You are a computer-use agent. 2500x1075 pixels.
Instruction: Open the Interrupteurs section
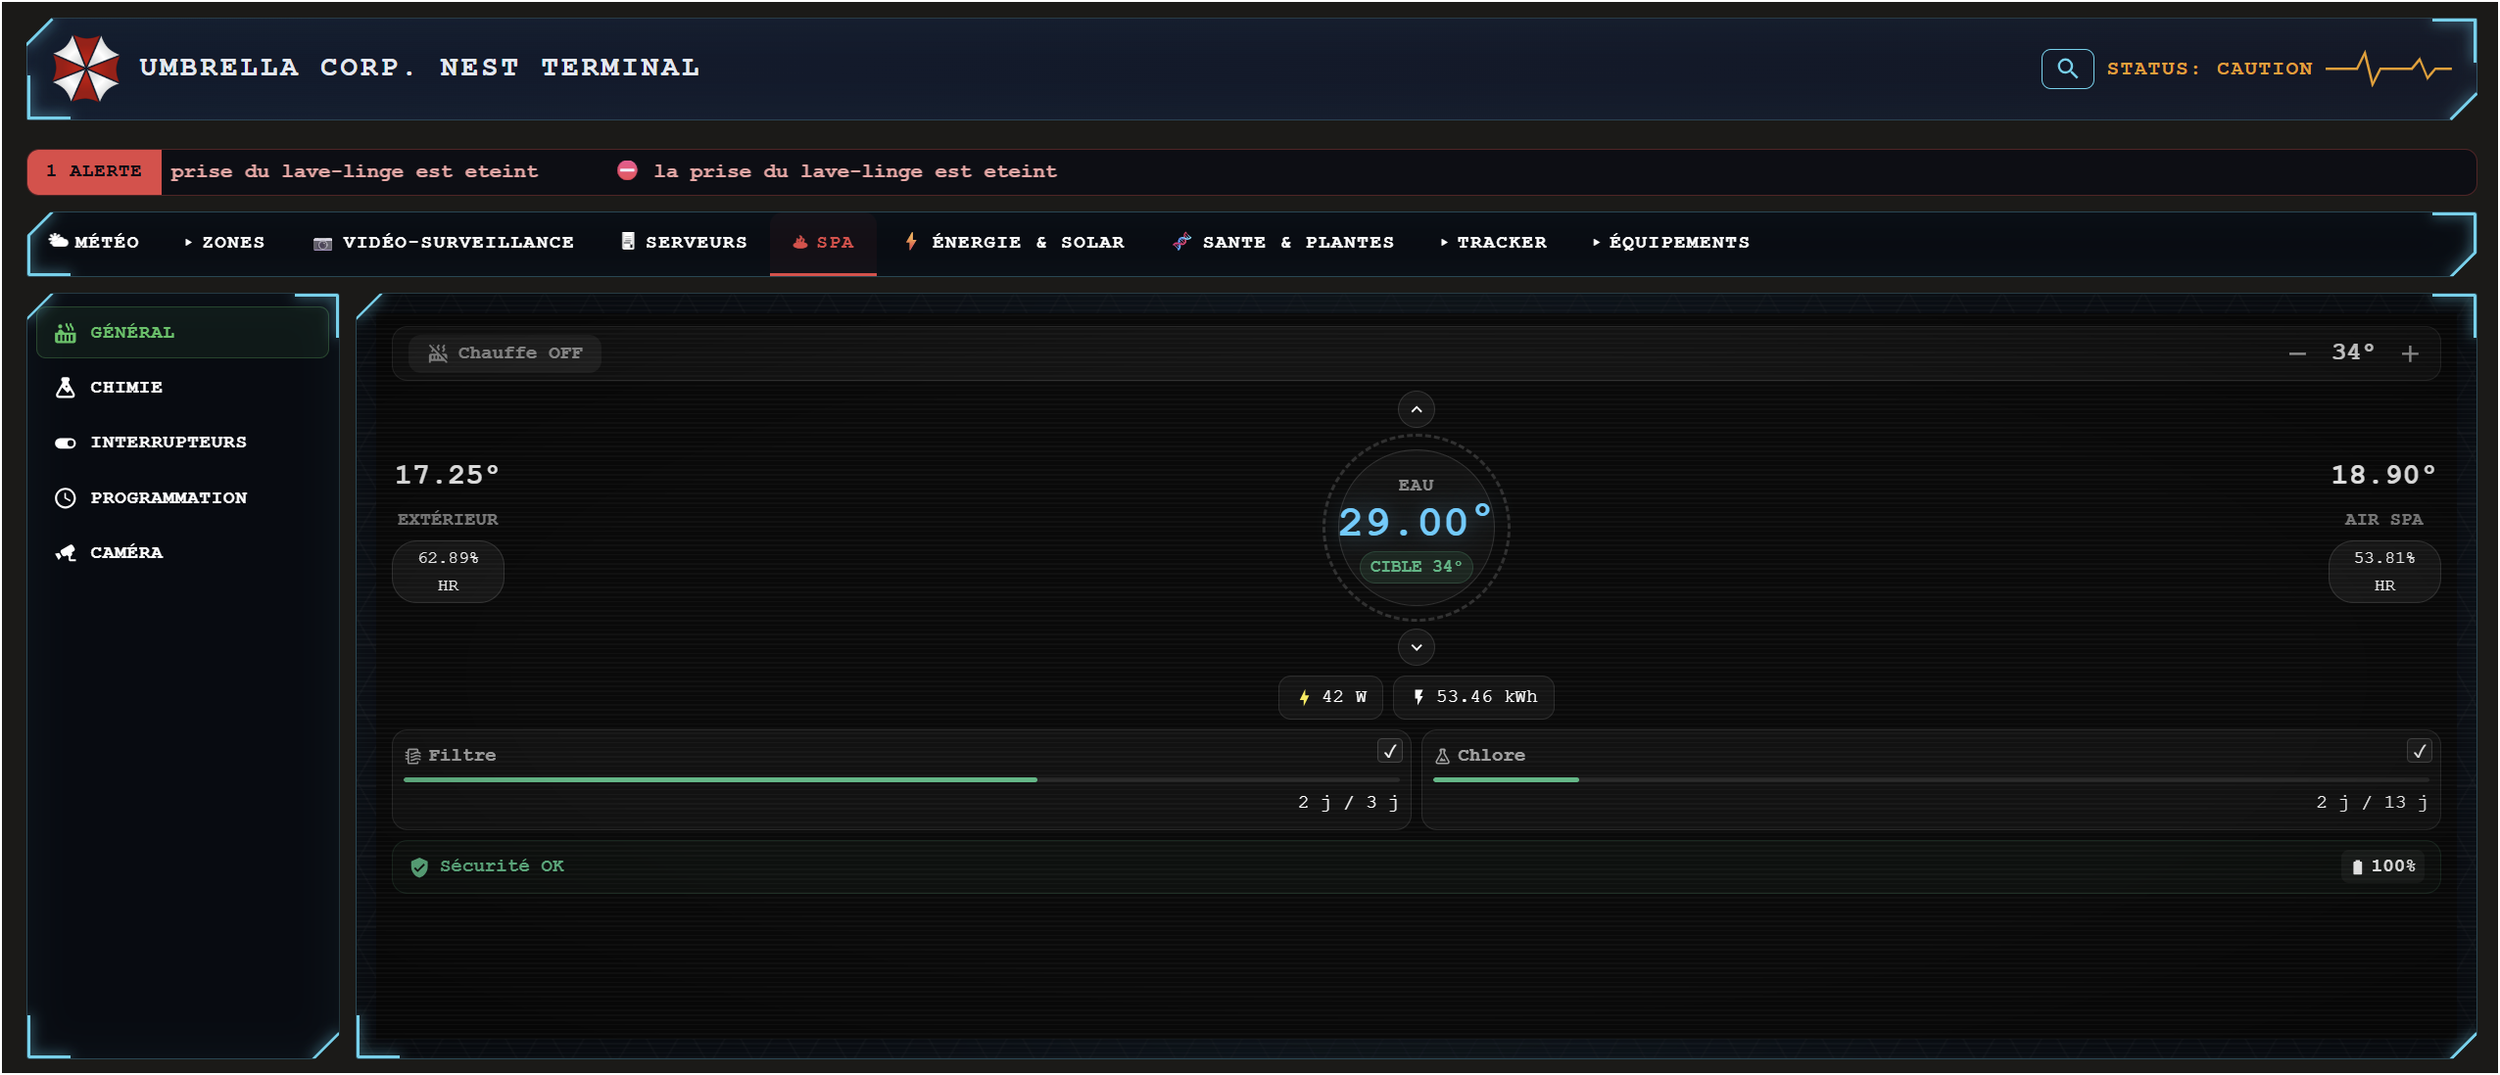(182, 443)
